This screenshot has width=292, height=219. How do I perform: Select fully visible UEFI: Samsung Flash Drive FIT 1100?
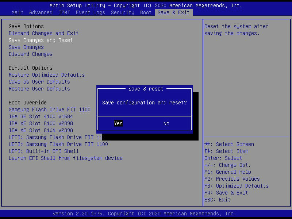(x=58, y=144)
